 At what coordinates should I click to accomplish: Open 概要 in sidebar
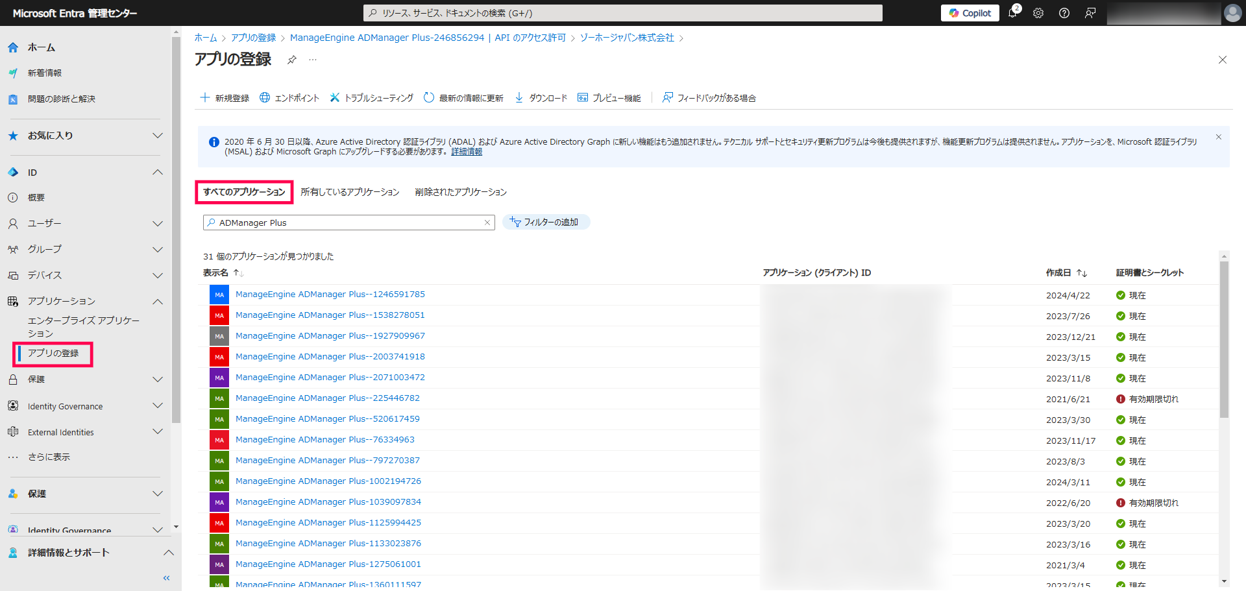(x=36, y=198)
